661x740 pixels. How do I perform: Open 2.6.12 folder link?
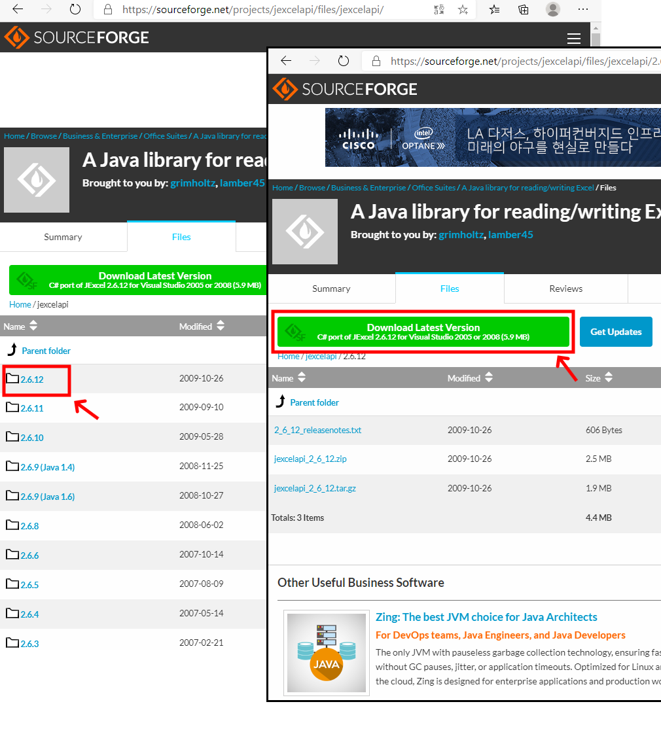[31, 379]
